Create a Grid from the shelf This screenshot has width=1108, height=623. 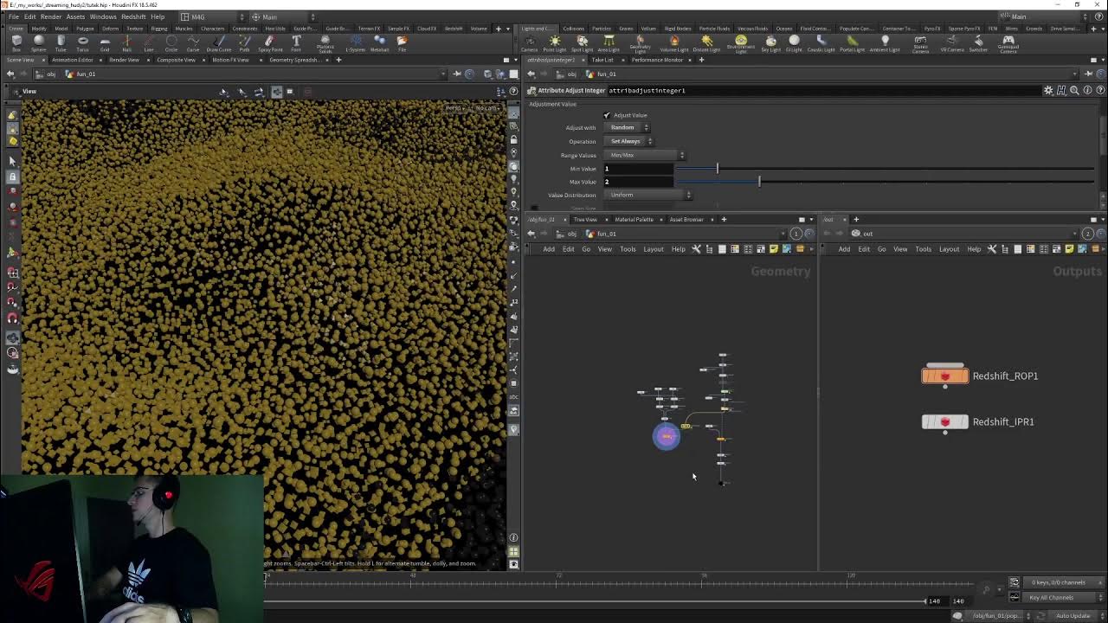click(x=105, y=42)
